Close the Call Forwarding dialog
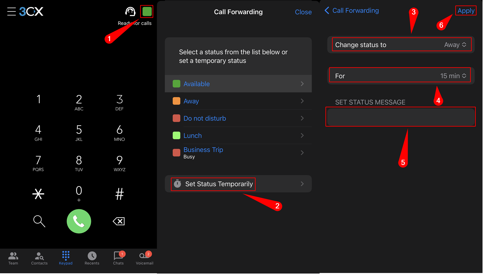Image resolution: width=485 pixels, height=276 pixels. point(303,12)
